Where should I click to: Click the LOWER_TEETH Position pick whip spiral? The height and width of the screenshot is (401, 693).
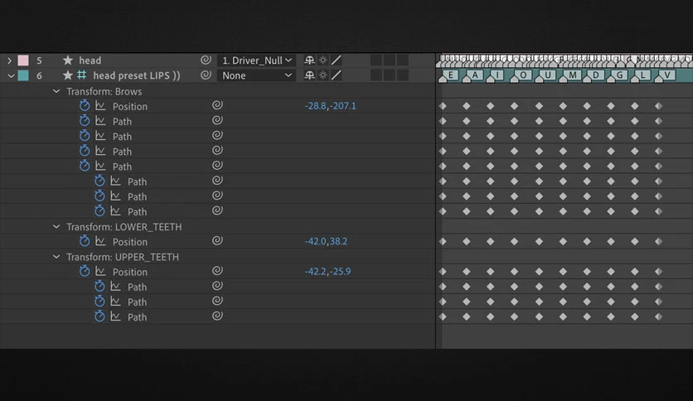pos(217,240)
